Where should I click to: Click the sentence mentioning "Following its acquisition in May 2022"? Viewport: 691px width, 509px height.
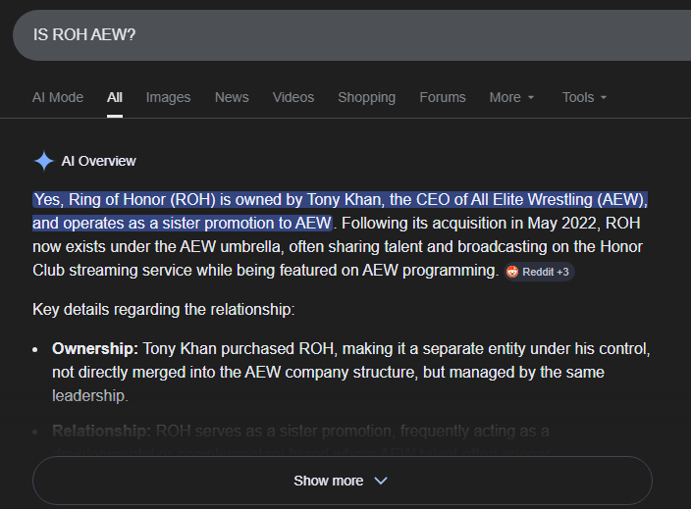(x=340, y=246)
